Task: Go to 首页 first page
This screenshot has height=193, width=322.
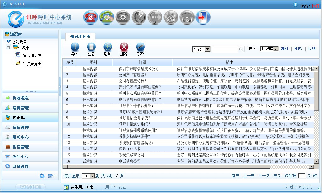Action: (235, 176)
